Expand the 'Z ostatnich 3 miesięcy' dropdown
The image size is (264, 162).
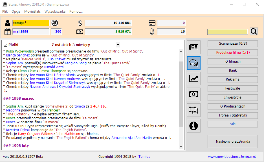point(118,45)
